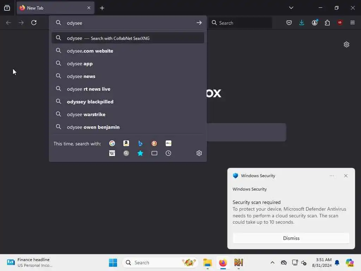Click the OneDrive cloud tray icon
Screen dimensions: 361x271
[x=284, y=263]
